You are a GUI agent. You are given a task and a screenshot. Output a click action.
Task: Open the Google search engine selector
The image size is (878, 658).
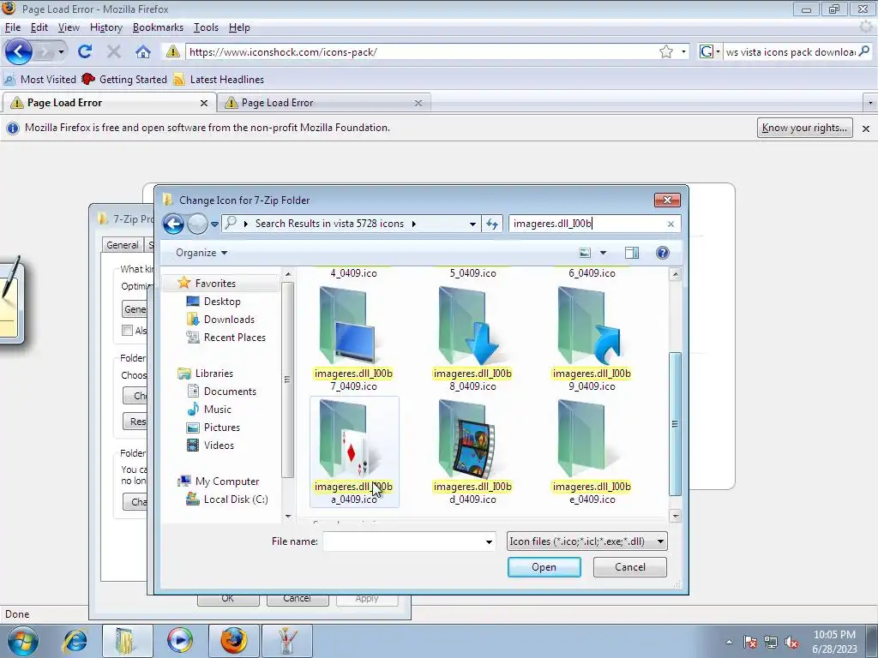[709, 52]
